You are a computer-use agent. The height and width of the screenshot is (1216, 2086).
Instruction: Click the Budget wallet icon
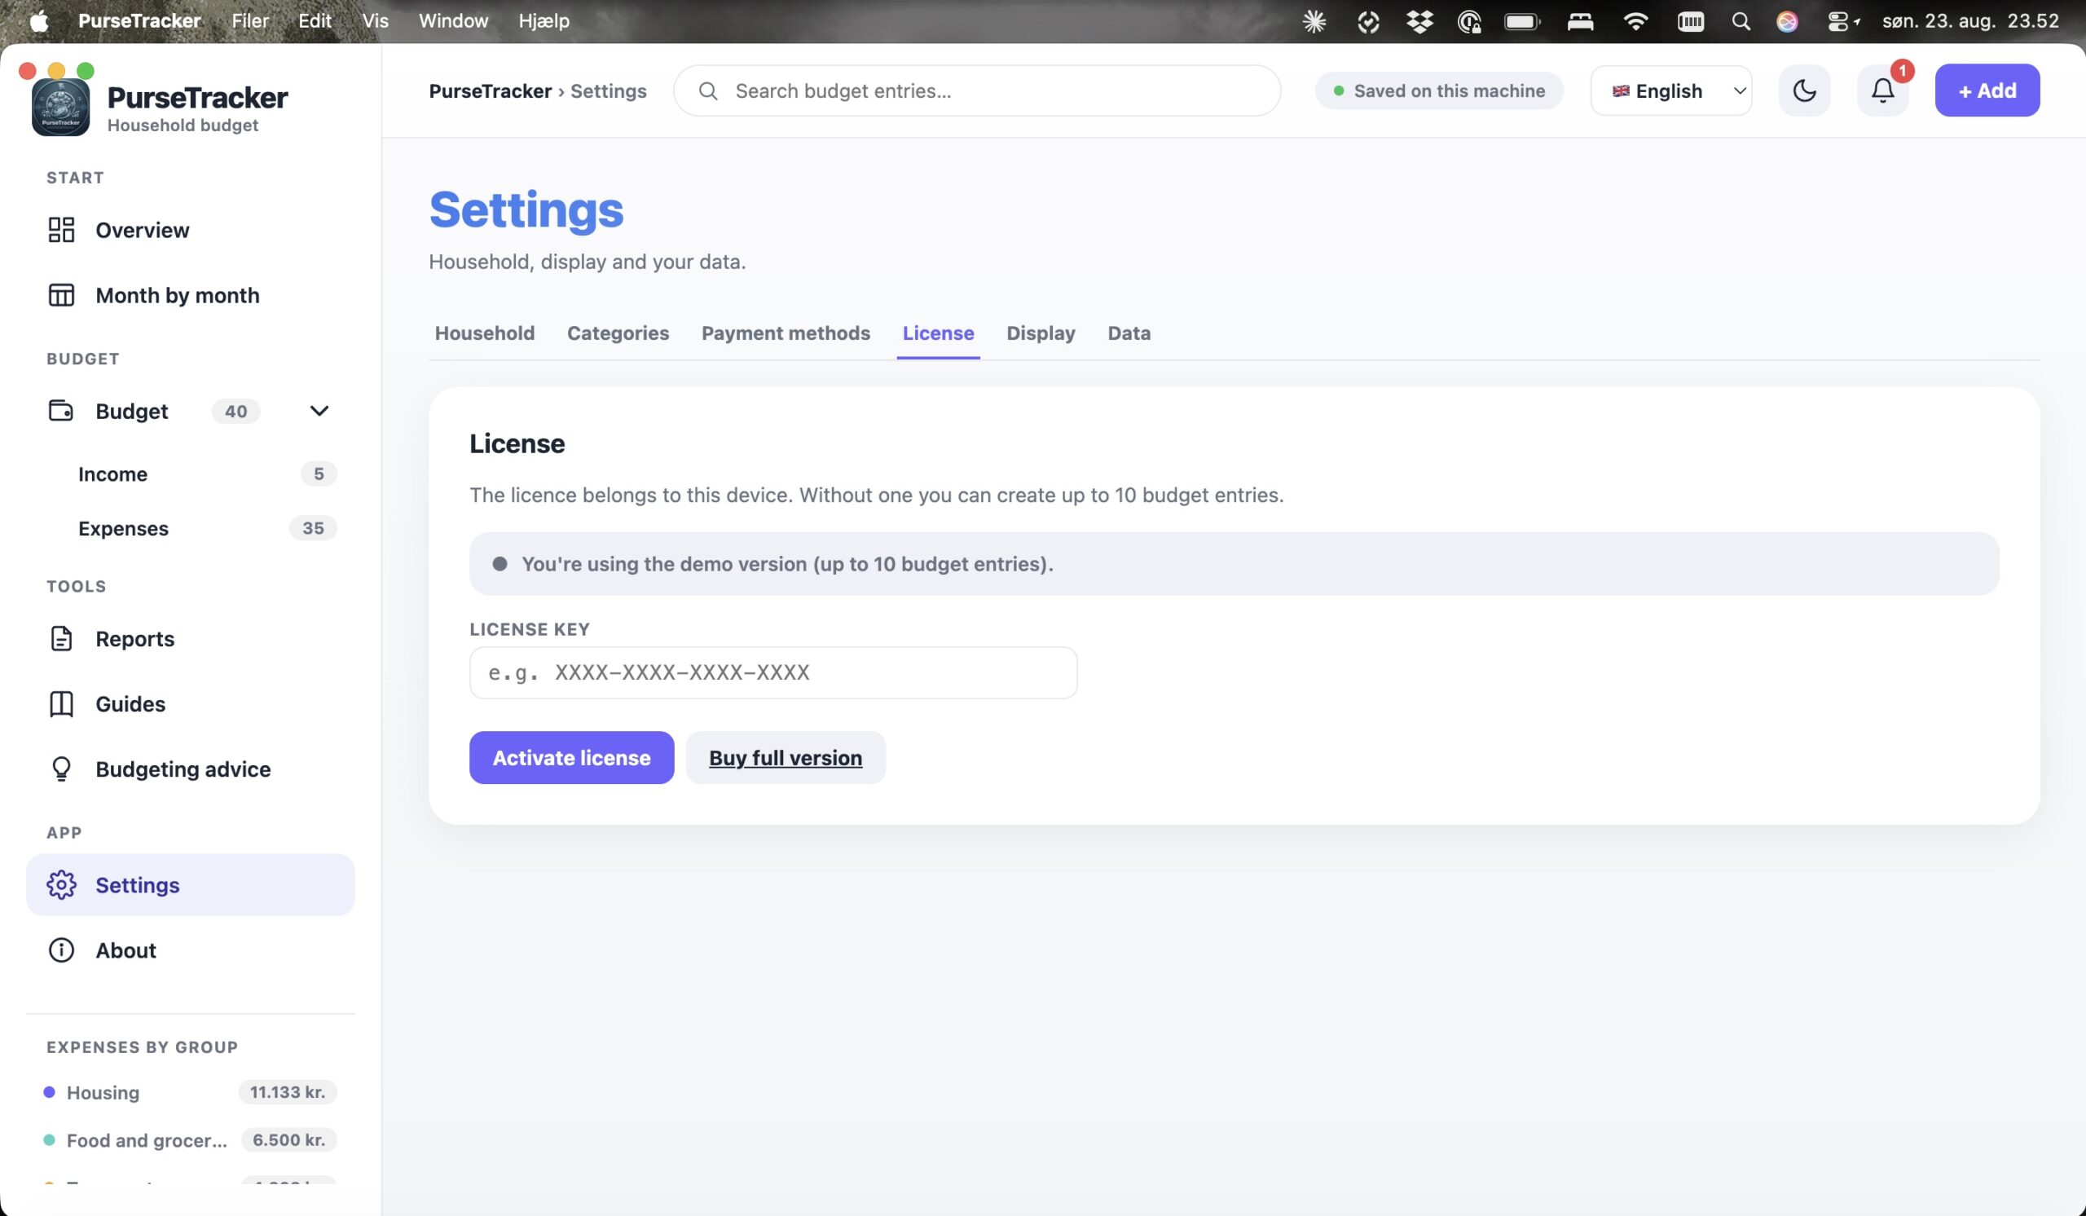pos(61,411)
